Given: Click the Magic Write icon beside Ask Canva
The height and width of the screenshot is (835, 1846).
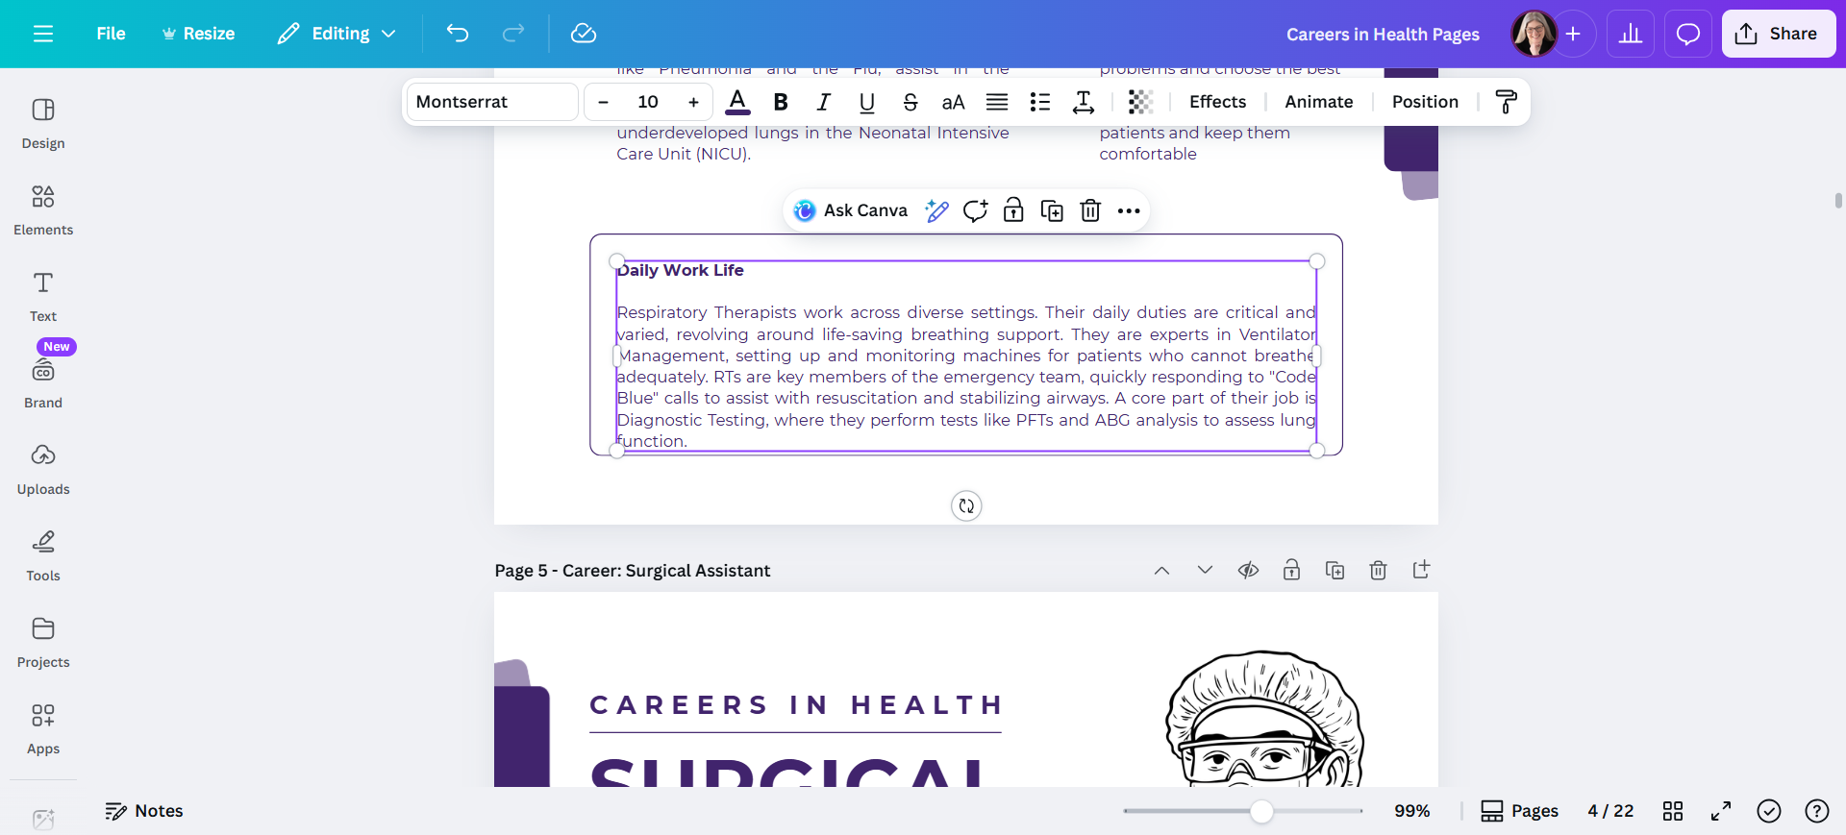Looking at the screenshot, I should (936, 210).
